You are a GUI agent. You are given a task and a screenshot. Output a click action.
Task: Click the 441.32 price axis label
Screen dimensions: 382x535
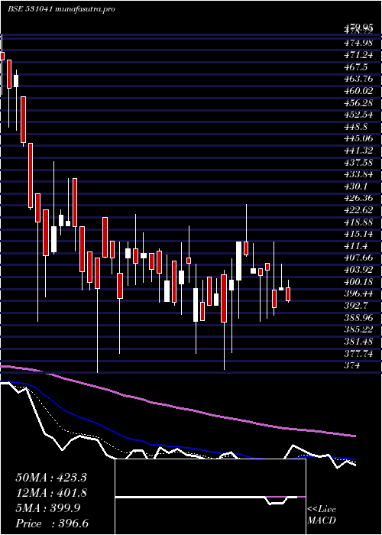pyautogui.click(x=358, y=150)
